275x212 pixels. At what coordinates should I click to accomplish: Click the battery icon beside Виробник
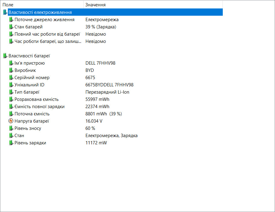tap(11, 70)
